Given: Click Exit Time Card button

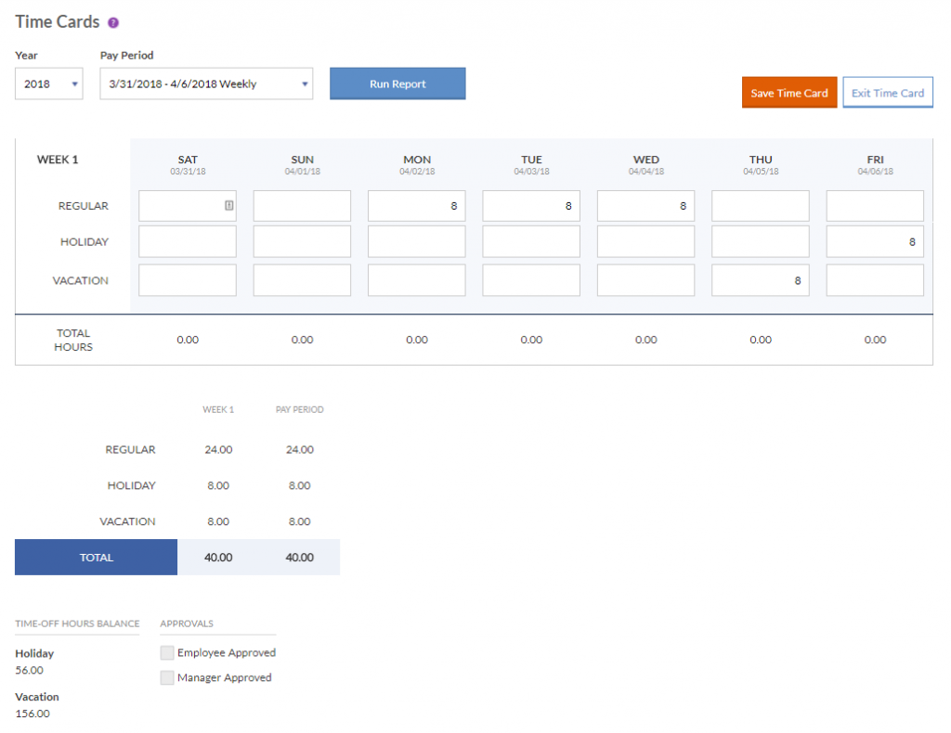Looking at the screenshot, I should pyautogui.click(x=887, y=93).
